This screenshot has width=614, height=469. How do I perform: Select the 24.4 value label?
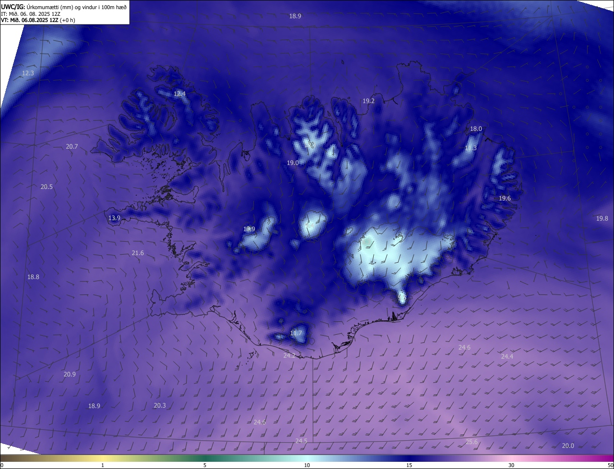click(x=507, y=357)
